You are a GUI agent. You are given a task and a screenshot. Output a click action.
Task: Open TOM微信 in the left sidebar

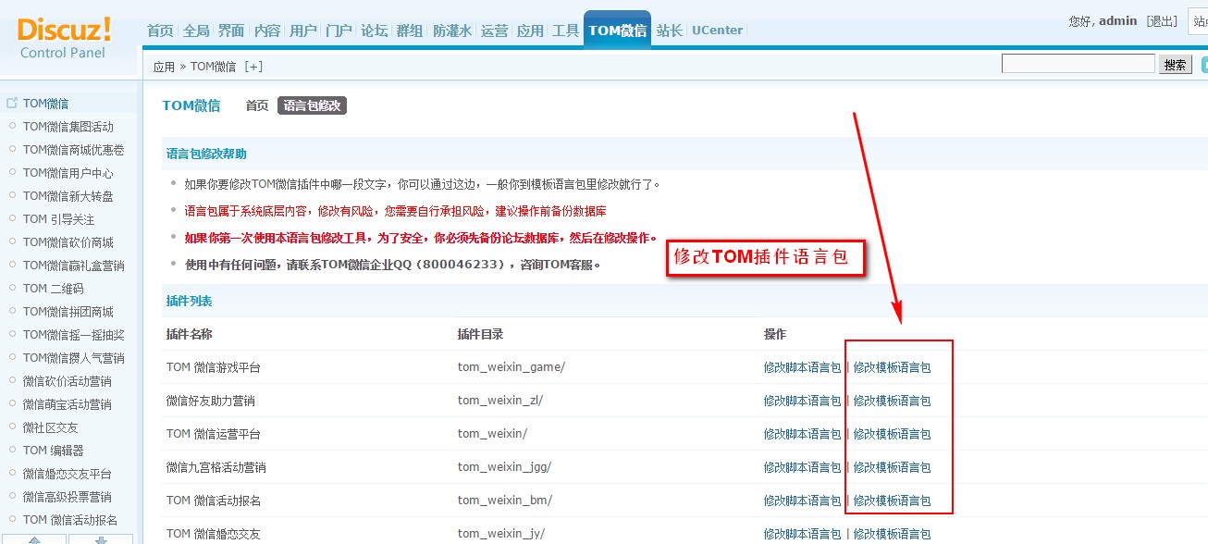pyautogui.click(x=45, y=104)
